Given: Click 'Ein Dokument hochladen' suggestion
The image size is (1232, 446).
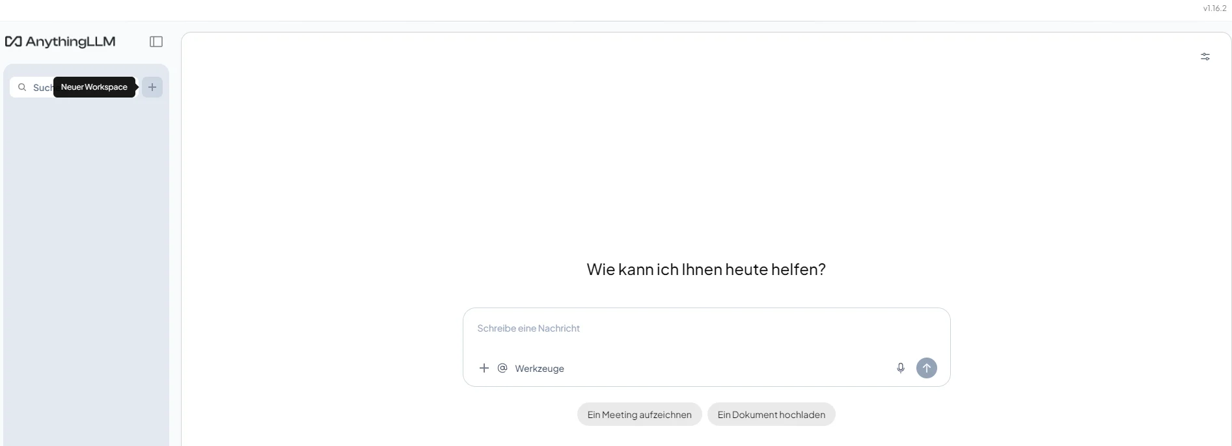Looking at the screenshot, I should pos(771,414).
